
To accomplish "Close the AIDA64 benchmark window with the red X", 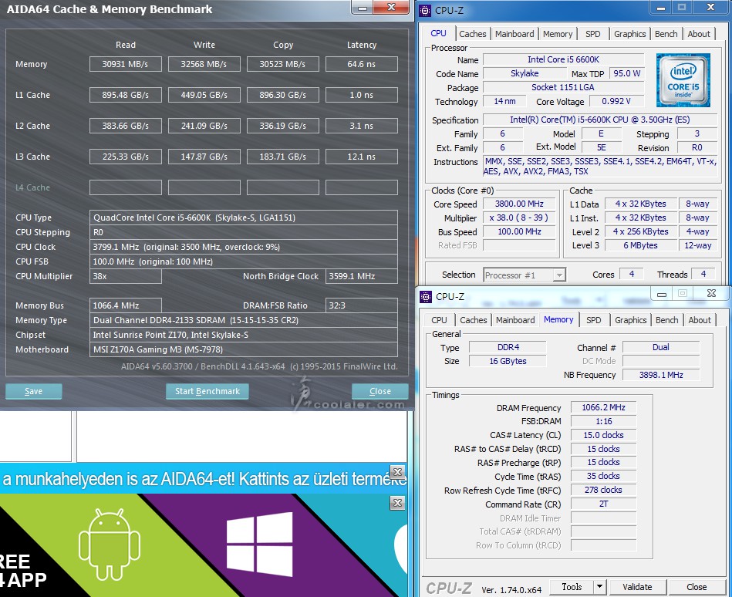I will click(391, 8).
